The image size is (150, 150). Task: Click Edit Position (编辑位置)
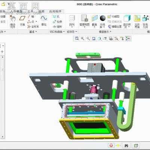[x=115, y=27]
